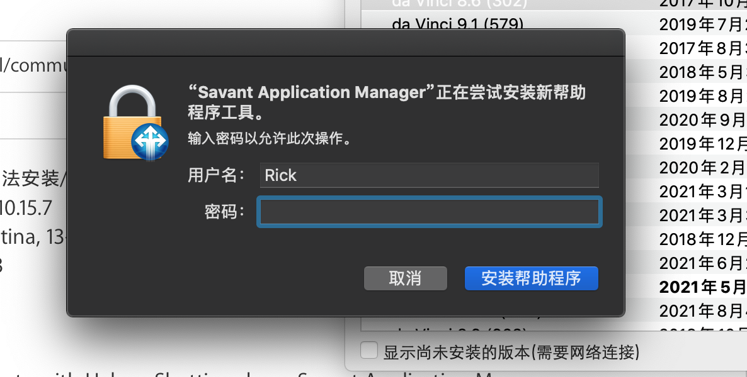The width and height of the screenshot is (747, 377).
Task: Click the blue Savant arrows badge icon
Action: pyautogui.click(x=150, y=142)
